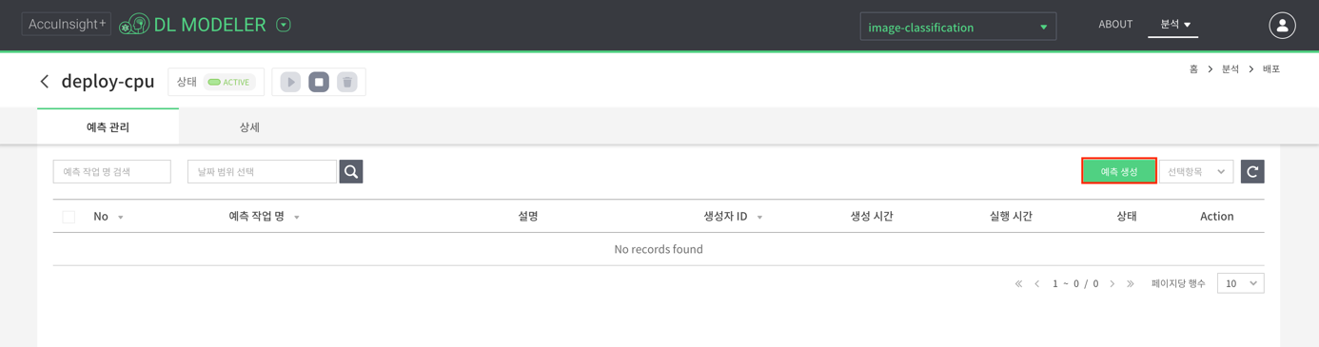Screen dimensions: 1319x347
Task: Open the rows-per-page dropdown showing 10
Action: (1240, 283)
